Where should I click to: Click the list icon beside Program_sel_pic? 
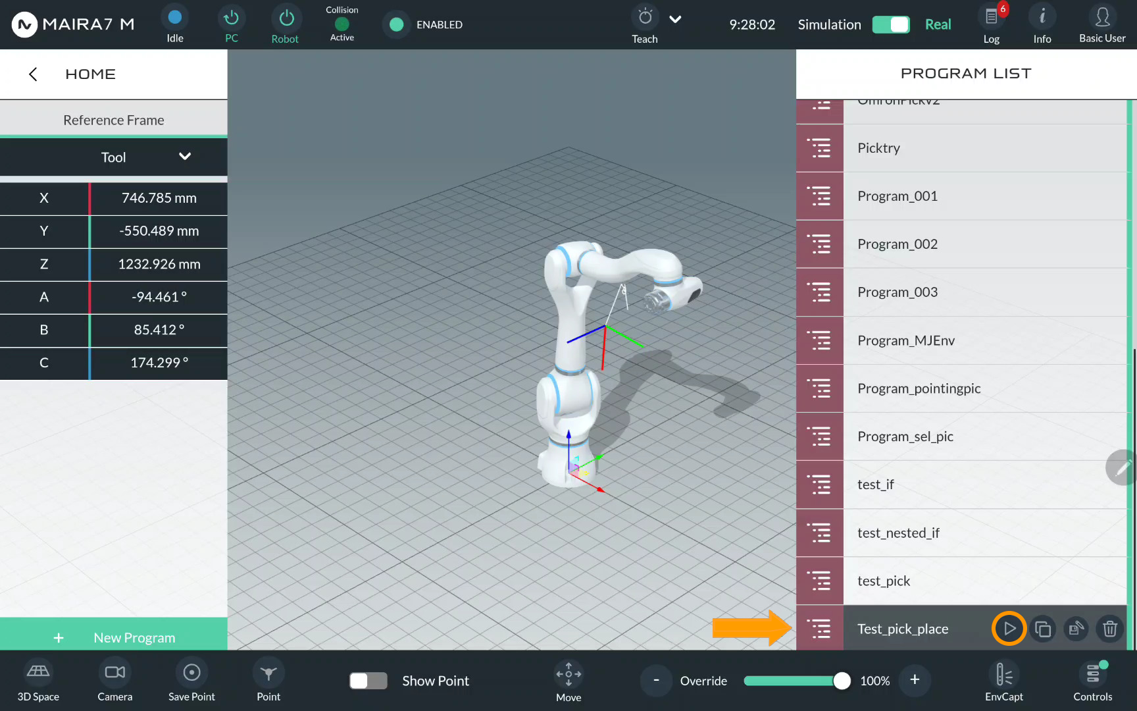click(x=820, y=436)
